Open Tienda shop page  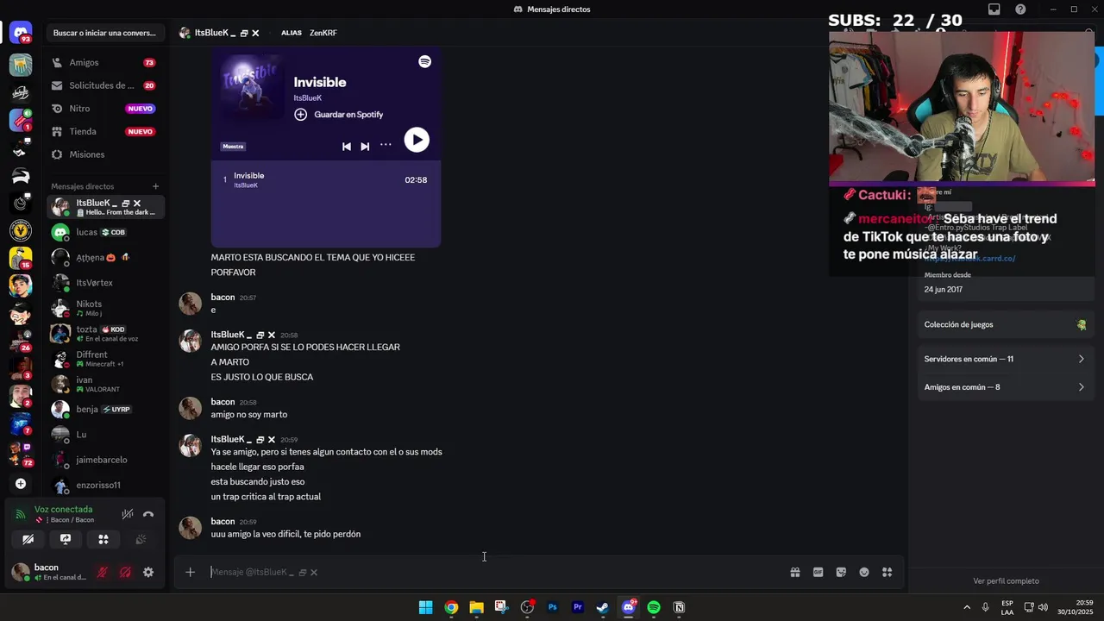pyautogui.click(x=105, y=132)
